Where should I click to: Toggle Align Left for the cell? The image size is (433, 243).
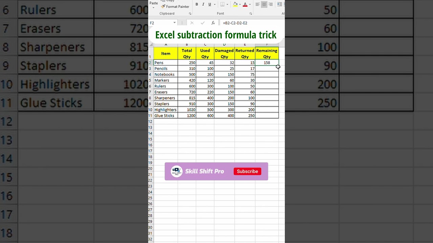pos(257,4)
